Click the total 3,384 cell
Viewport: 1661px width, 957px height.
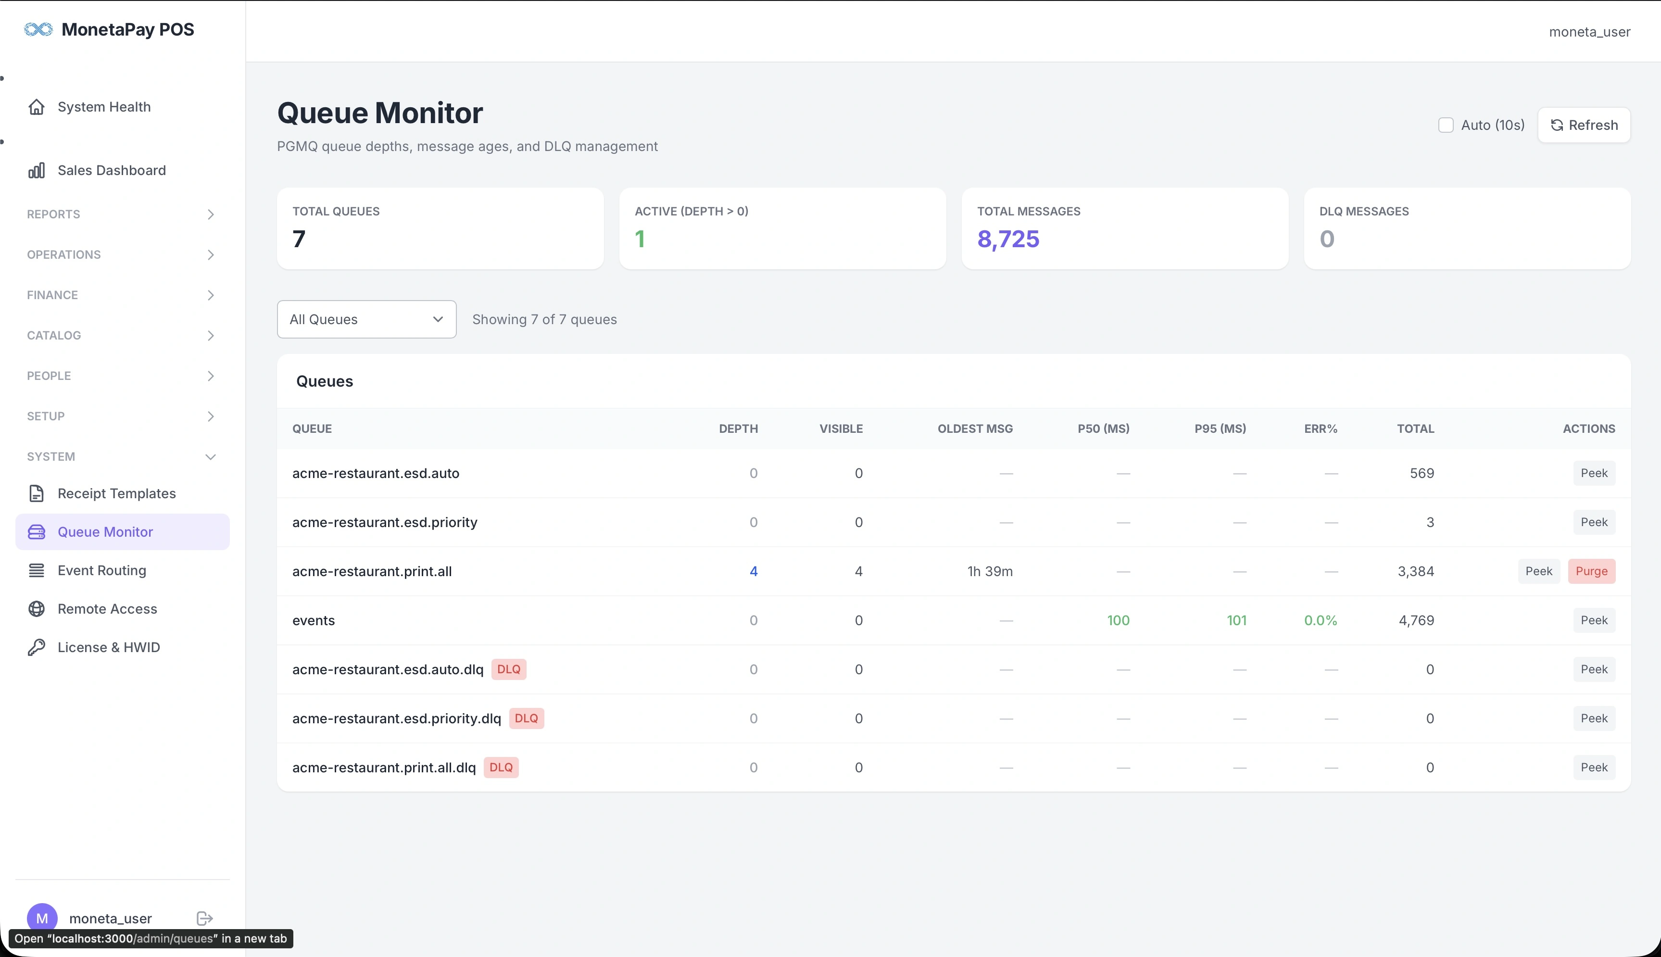point(1416,571)
